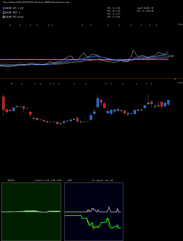
Task: Select the 'DOW MT: 1' legend label
Action: point(13,13)
